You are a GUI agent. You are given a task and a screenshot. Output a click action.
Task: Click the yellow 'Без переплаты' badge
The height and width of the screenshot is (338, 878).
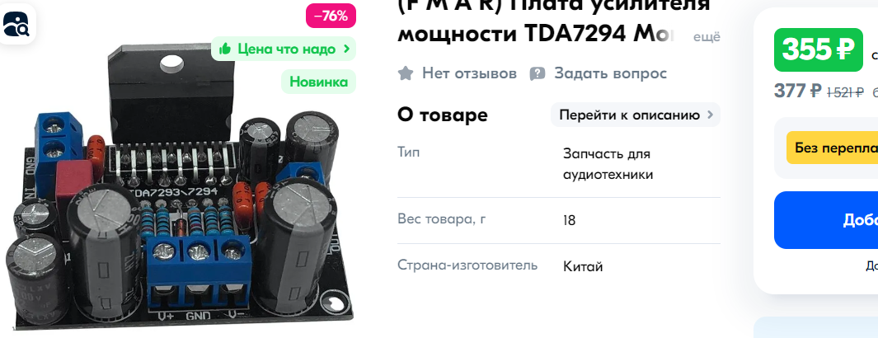pyautogui.click(x=832, y=148)
